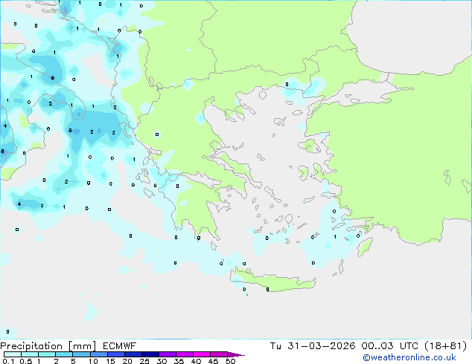
Task: Click the above-50 arrow at legend end
Action: [x=236, y=354]
